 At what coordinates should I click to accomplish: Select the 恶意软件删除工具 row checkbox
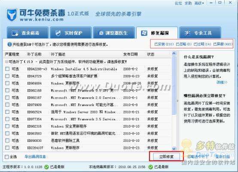pyautogui.click(x=7, y=141)
